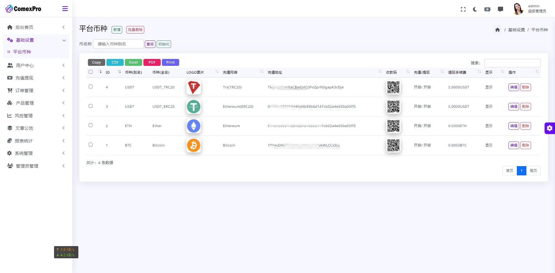Tick the checkbox for USDT_TRC20 row
The image size is (555, 273).
coord(91,87)
